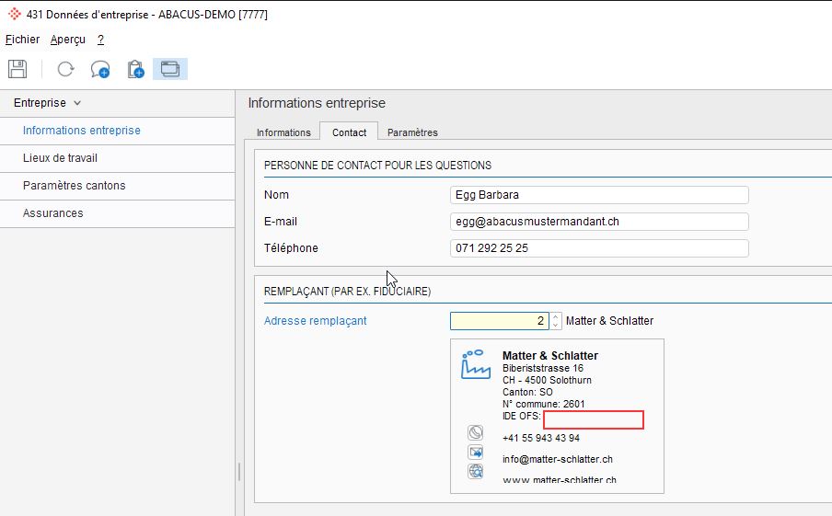The width and height of the screenshot is (832, 516).
Task: Follow the Adresse remplaçant link
Action: [315, 321]
